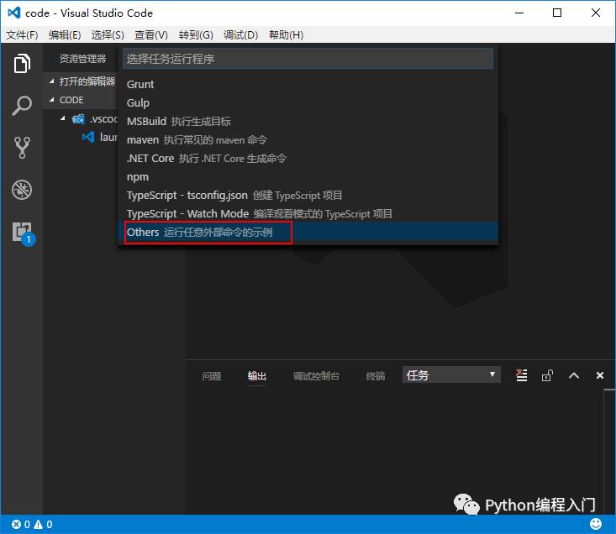Screen dimensions: 616x534
Task: Click the output panel scrollbar
Action: pos(609,451)
